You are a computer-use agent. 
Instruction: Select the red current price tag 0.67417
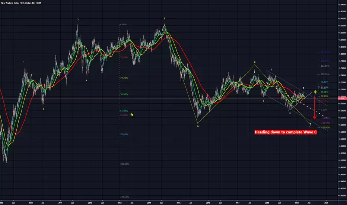342,98
